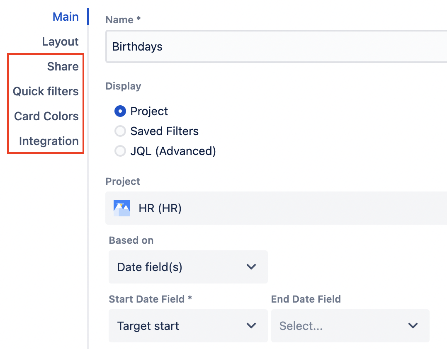Click the chevron arrow beside Target start

tap(251, 326)
